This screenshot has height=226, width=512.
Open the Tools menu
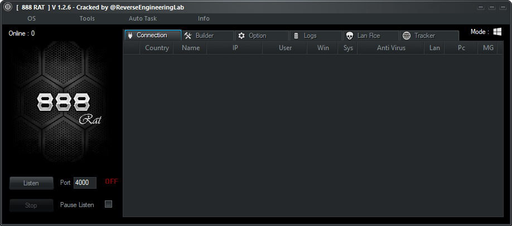pos(87,18)
